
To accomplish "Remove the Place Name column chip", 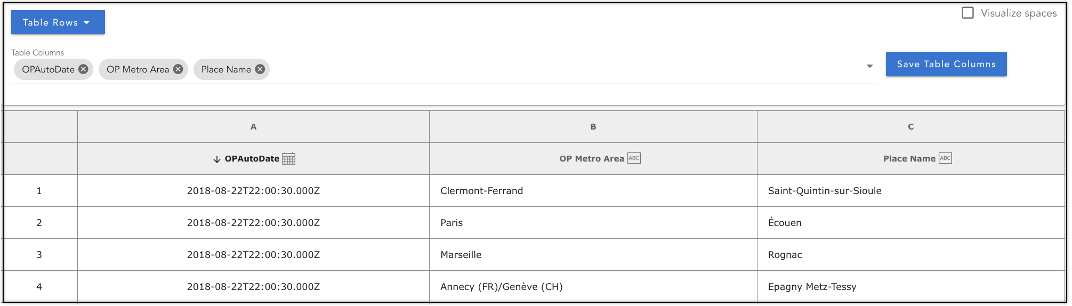I will pos(260,69).
